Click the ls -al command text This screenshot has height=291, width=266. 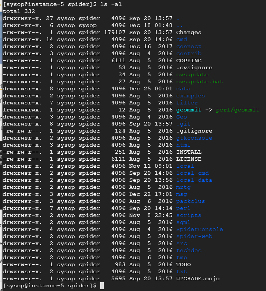click(x=111, y=4)
